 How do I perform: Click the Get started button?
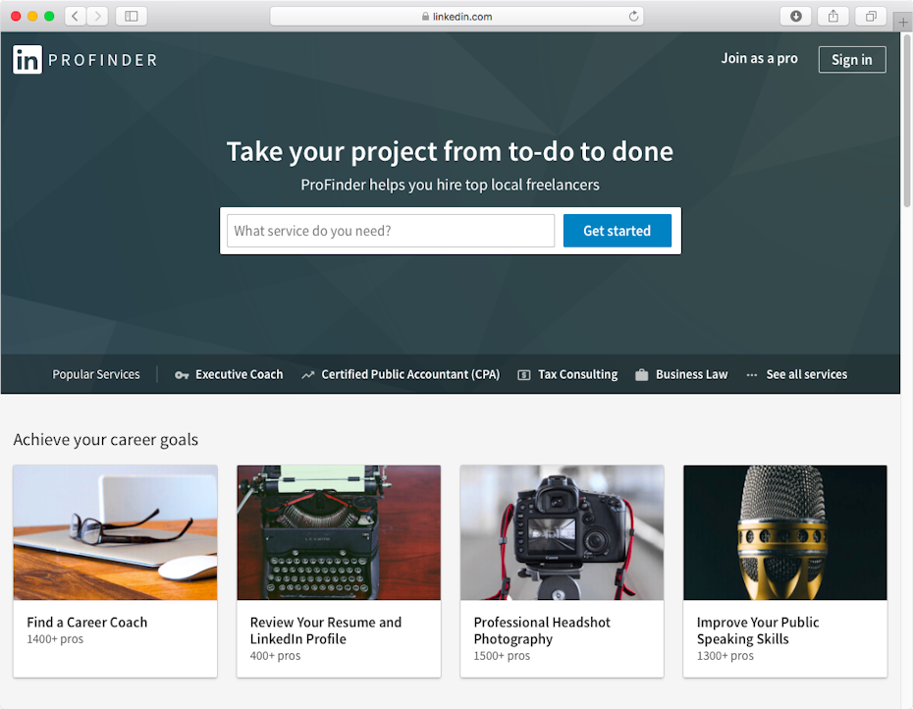pos(617,231)
